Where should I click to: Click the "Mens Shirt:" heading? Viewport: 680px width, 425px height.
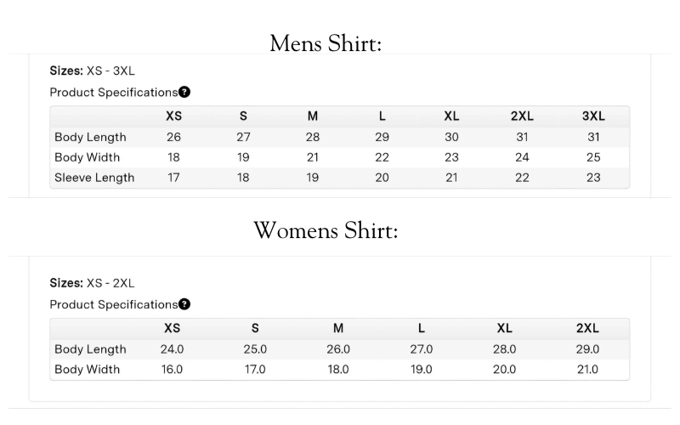[x=326, y=43]
